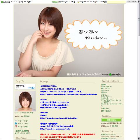
Task: Click the scrollbar up arrow
Action: pos(139,2)
